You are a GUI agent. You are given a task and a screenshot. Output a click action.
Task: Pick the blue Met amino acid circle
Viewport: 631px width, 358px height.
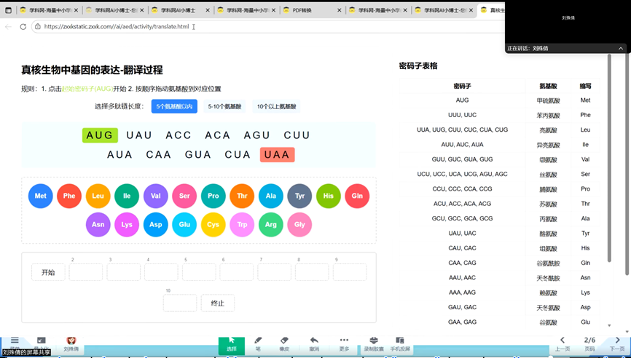point(41,196)
